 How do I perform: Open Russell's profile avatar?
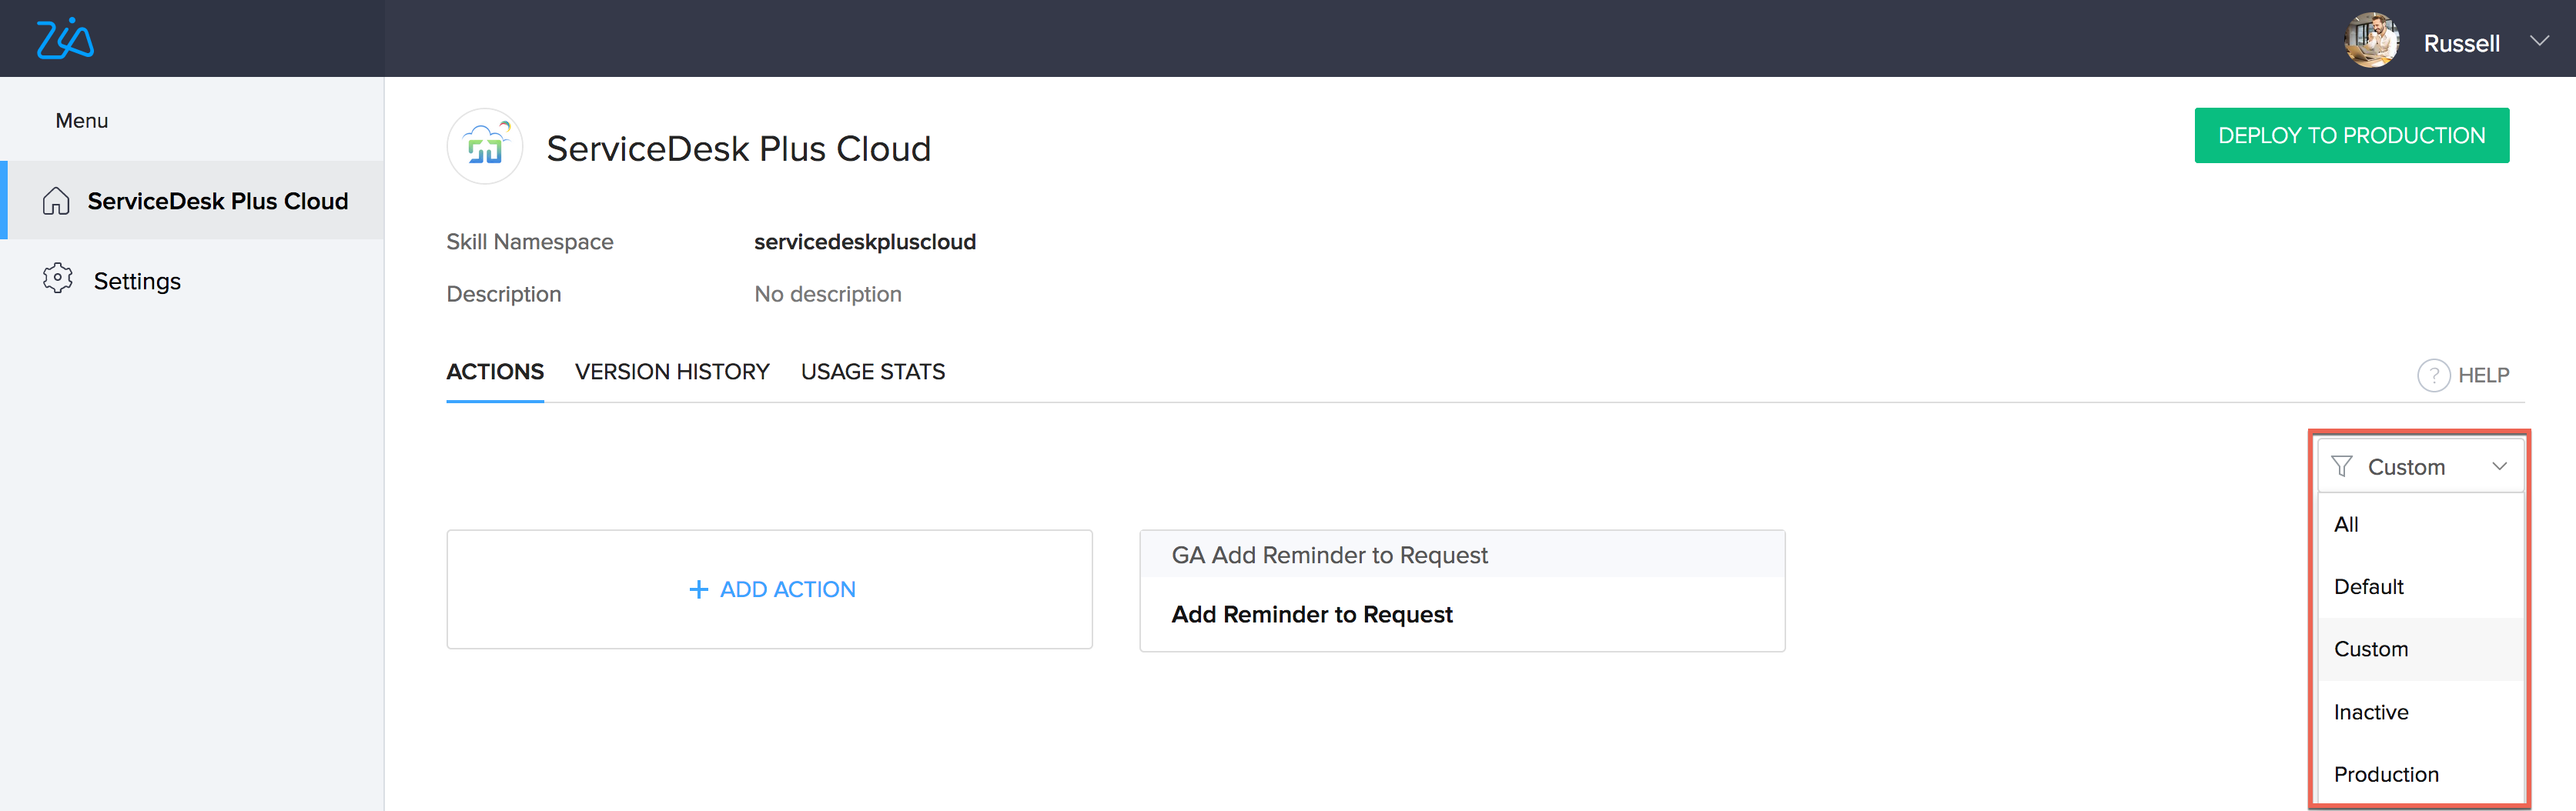(2371, 41)
